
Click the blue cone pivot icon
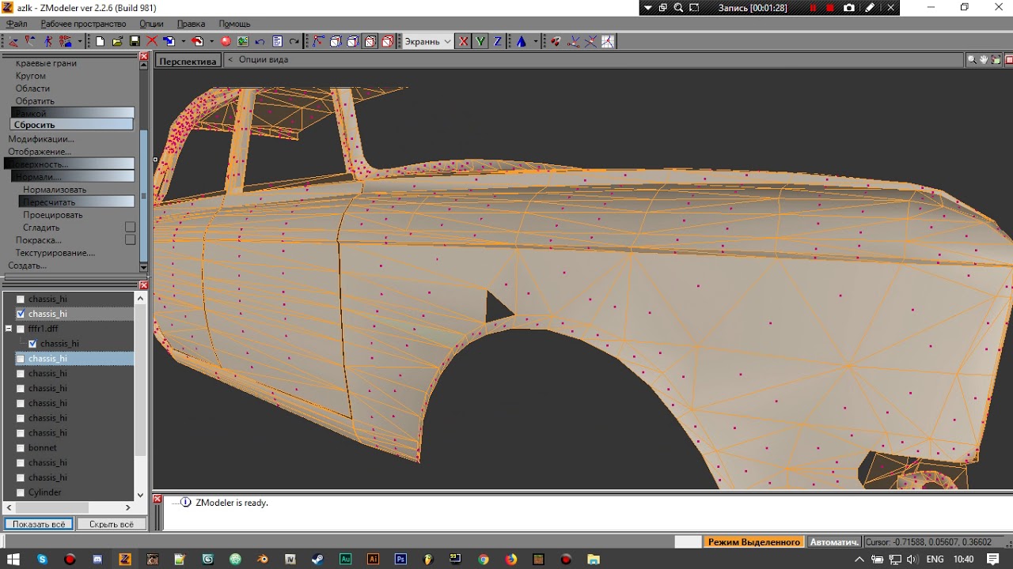(x=522, y=41)
